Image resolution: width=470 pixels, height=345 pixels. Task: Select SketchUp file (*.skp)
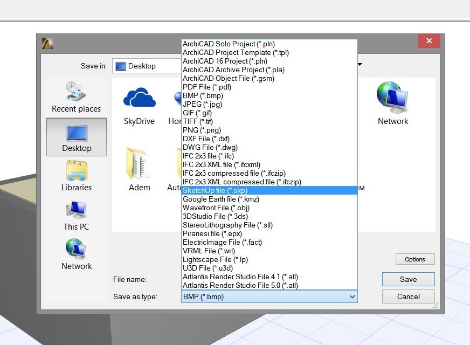(x=269, y=190)
